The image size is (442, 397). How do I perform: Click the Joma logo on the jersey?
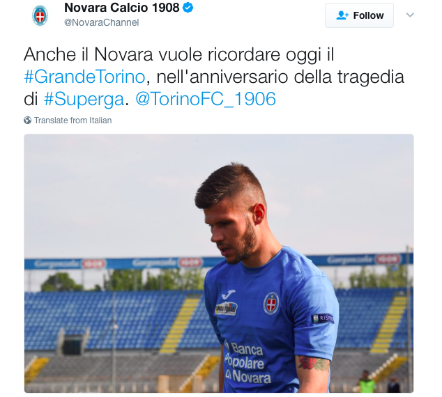point(228,295)
